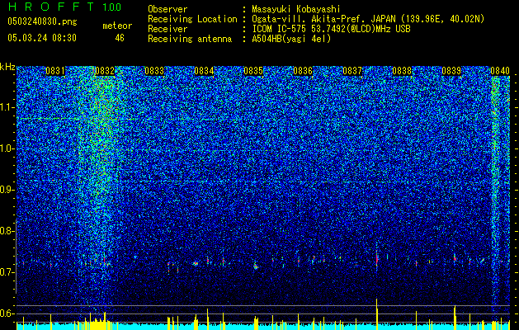
Task: Click the 0832 time marker
Action: pos(105,71)
